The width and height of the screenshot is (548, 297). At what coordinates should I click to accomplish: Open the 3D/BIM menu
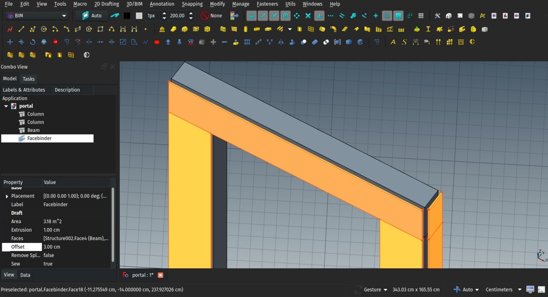(x=134, y=4)
